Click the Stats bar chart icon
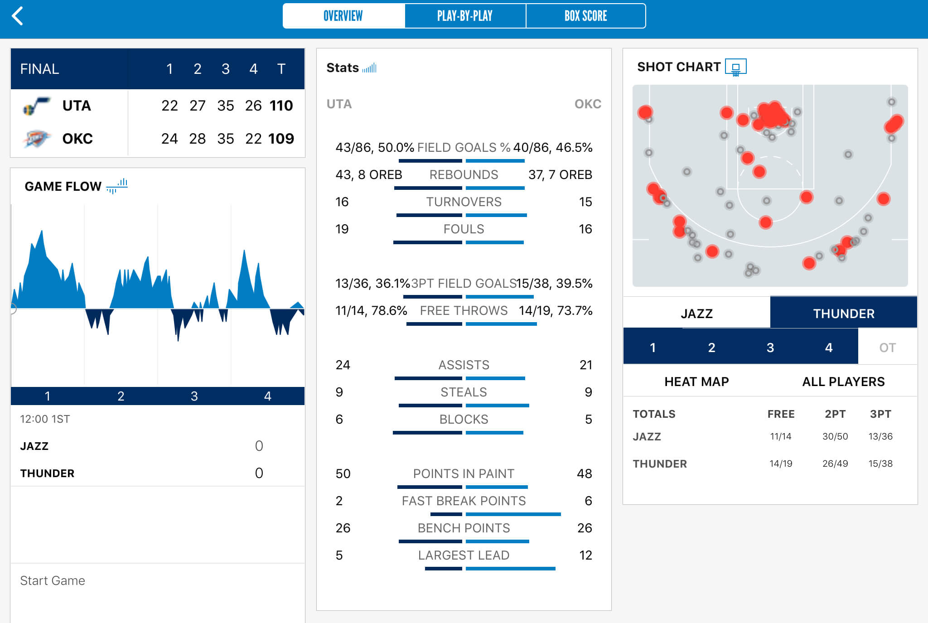 click(369, 68)
